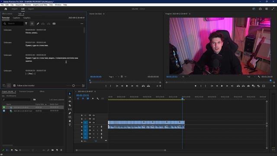The image size is (277, 156).
Task: Open Program monitor panel menu icon
Action: (x=190, y=14)
